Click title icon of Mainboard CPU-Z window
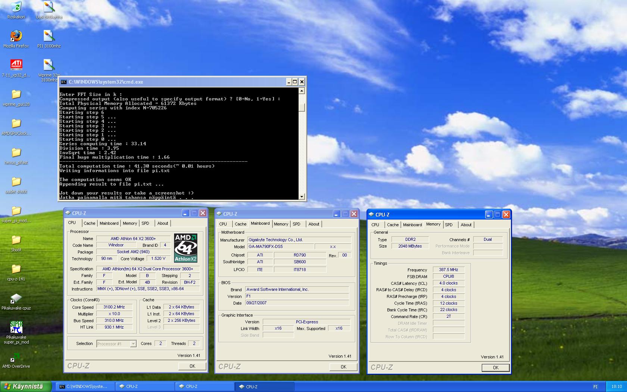The height and width of the screenshot is (392, 627). [219, 214]
